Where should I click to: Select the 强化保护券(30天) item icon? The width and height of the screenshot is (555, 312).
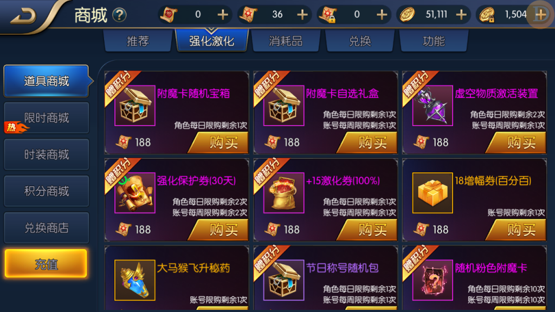click(135, 193)
